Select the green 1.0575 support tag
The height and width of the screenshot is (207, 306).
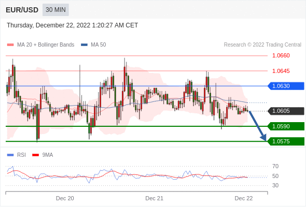click(x=286, y=141)
